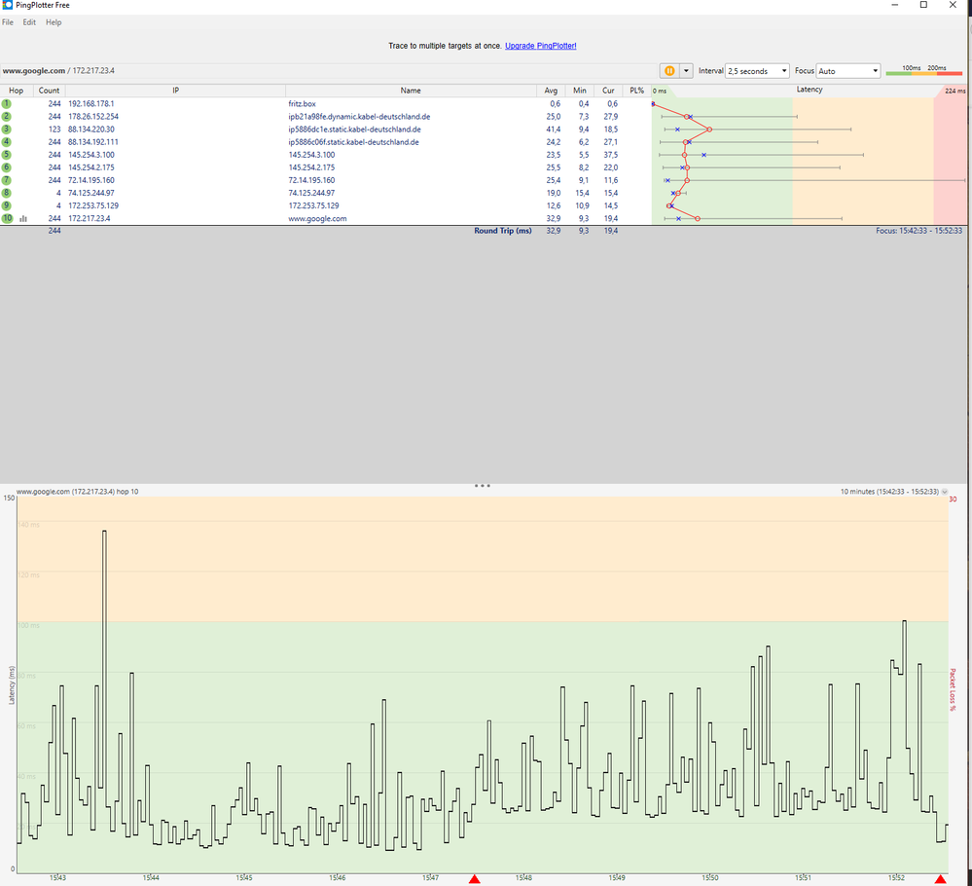Select the fritz.box hostname cell
This screenshot has height=886, width=972.
point(302,103)
